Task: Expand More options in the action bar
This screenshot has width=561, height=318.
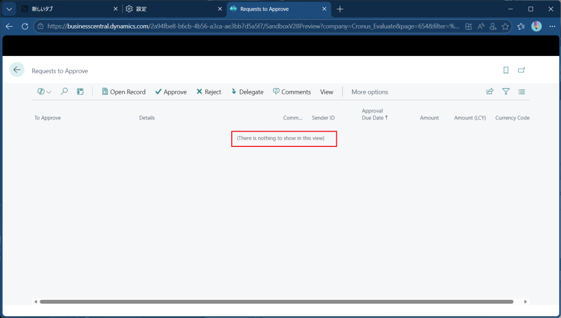Action: (x=369, y=92)
